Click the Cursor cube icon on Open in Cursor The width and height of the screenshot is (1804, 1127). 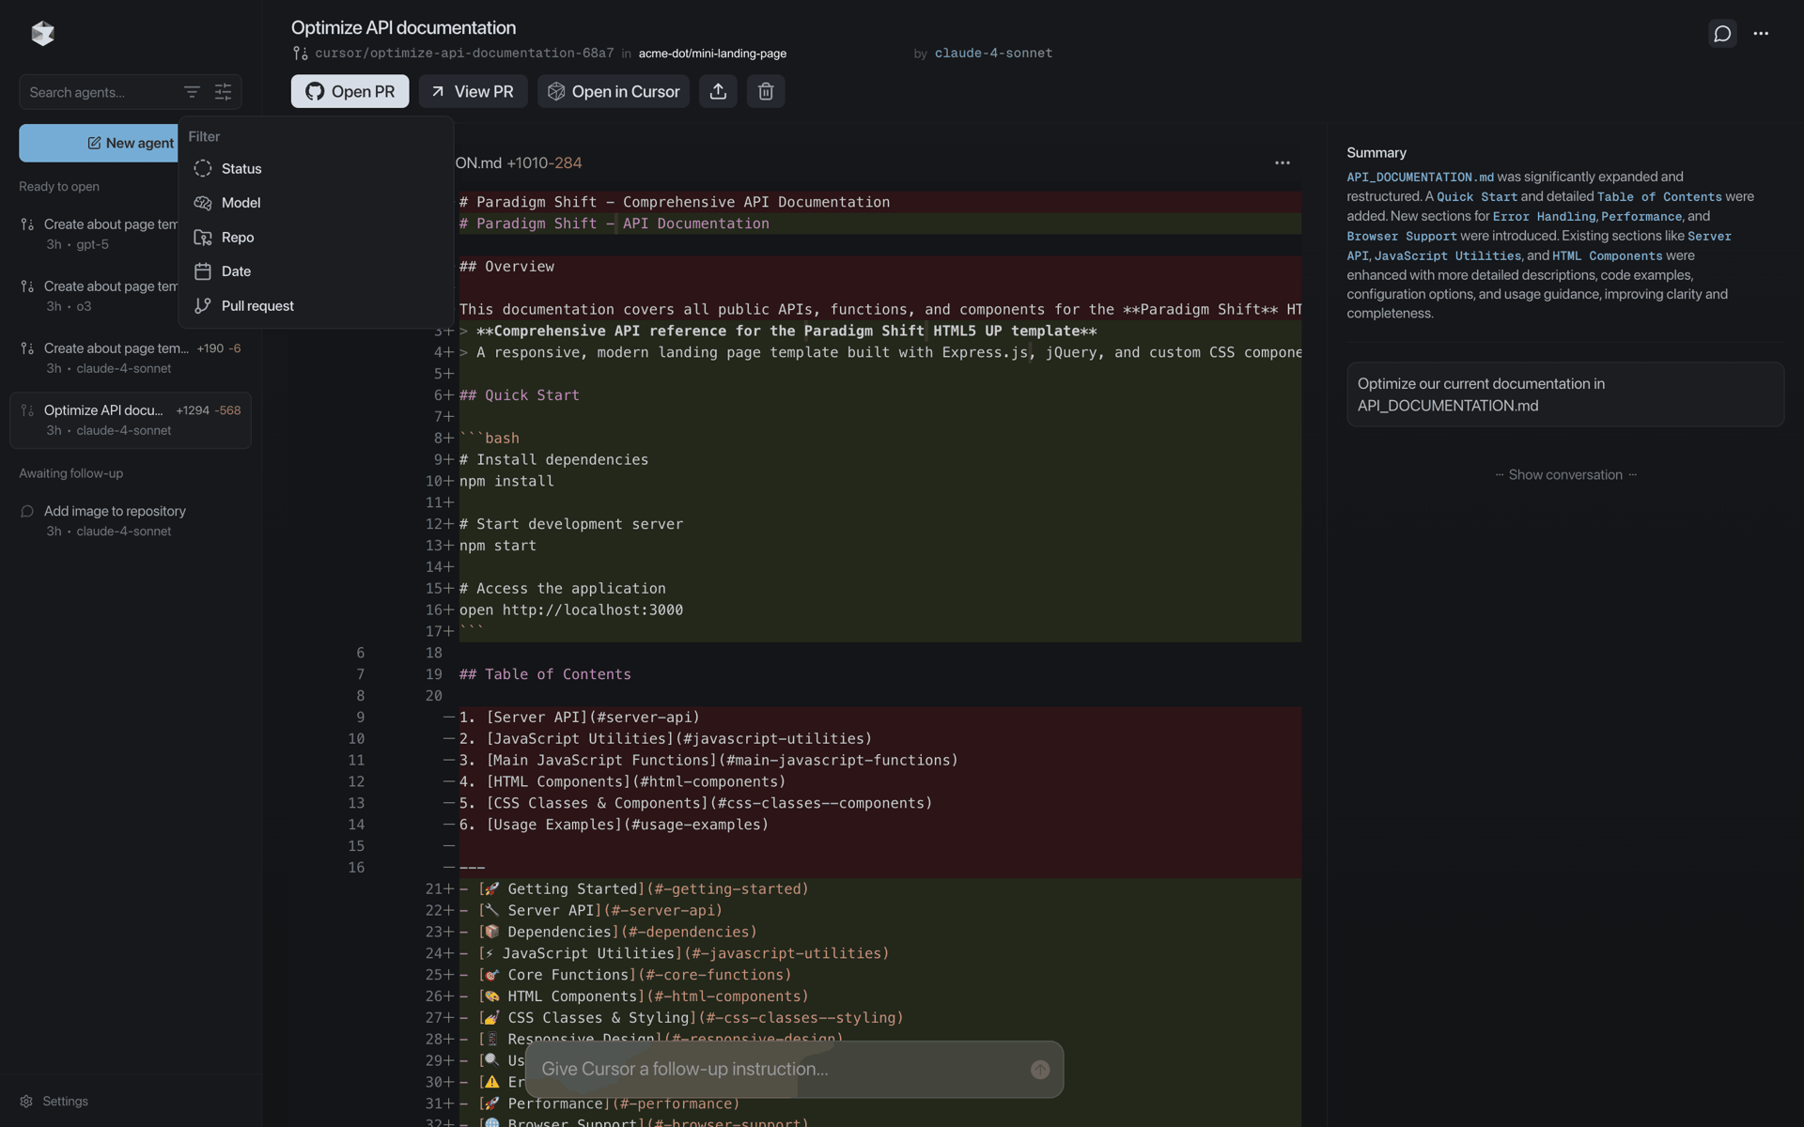click(x=556, y=91)
